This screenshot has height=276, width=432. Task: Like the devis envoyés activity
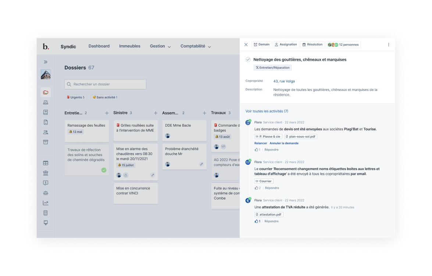pos(257,150)
